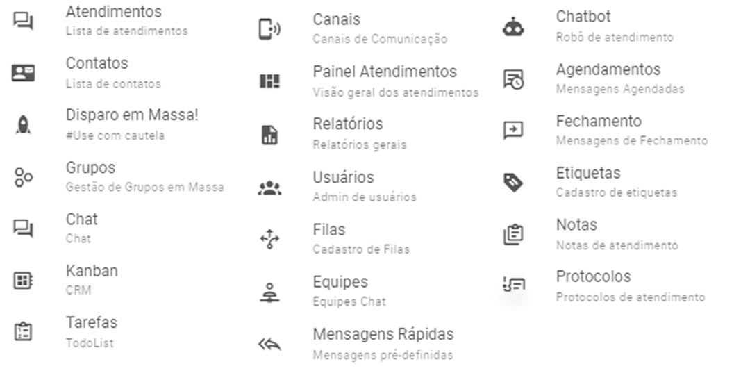Screen dimensions: 750x389
Task: Click the Filas branching arrows icon
Action: pyautogui.click(x=269, y=239)
